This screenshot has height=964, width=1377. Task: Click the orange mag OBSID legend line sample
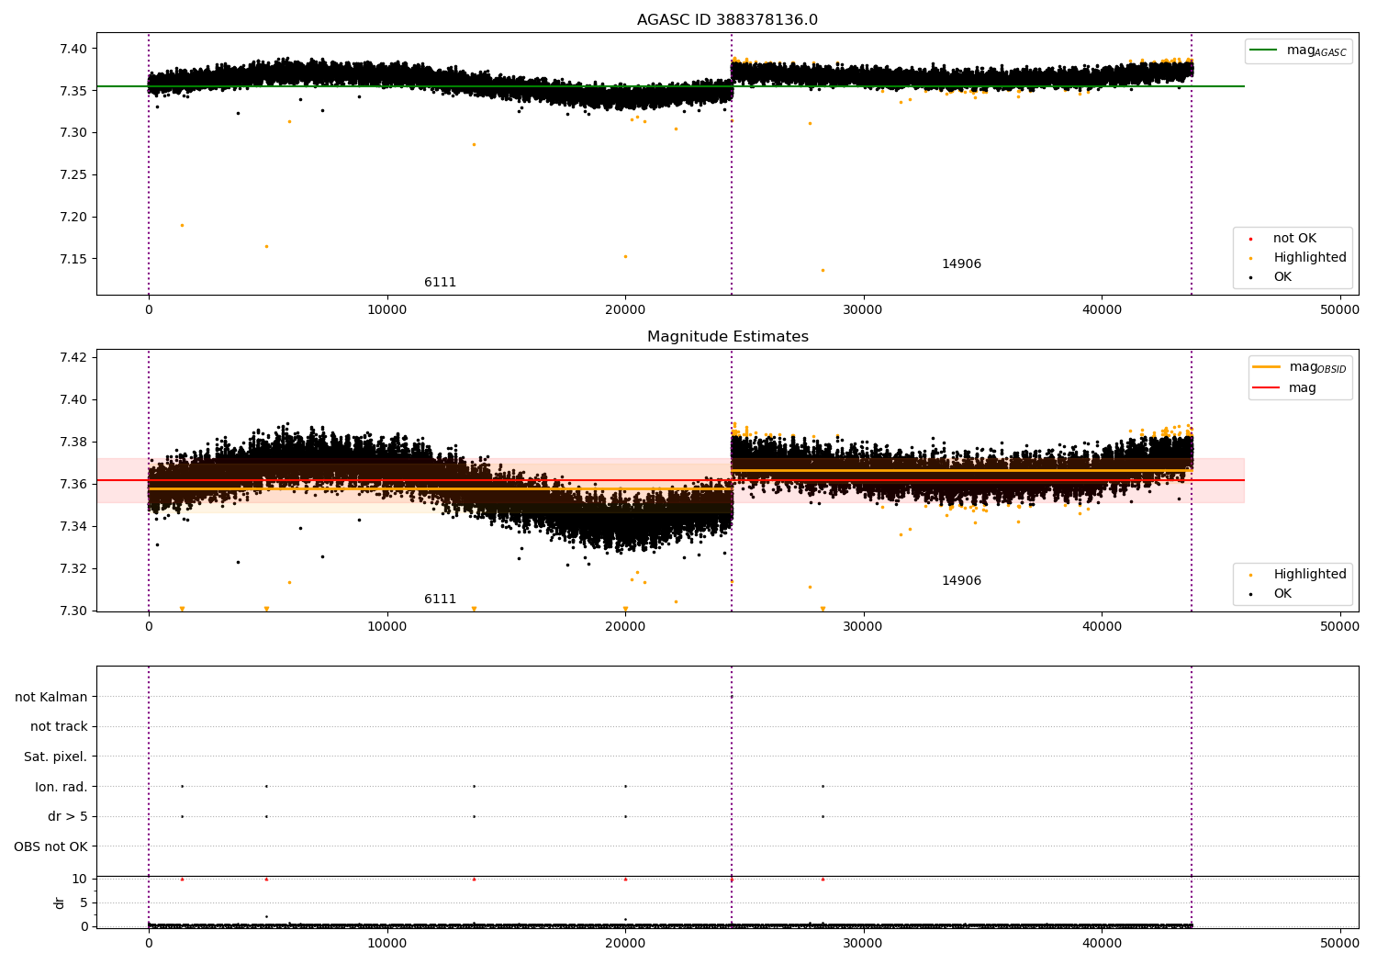pos(1266,367)
